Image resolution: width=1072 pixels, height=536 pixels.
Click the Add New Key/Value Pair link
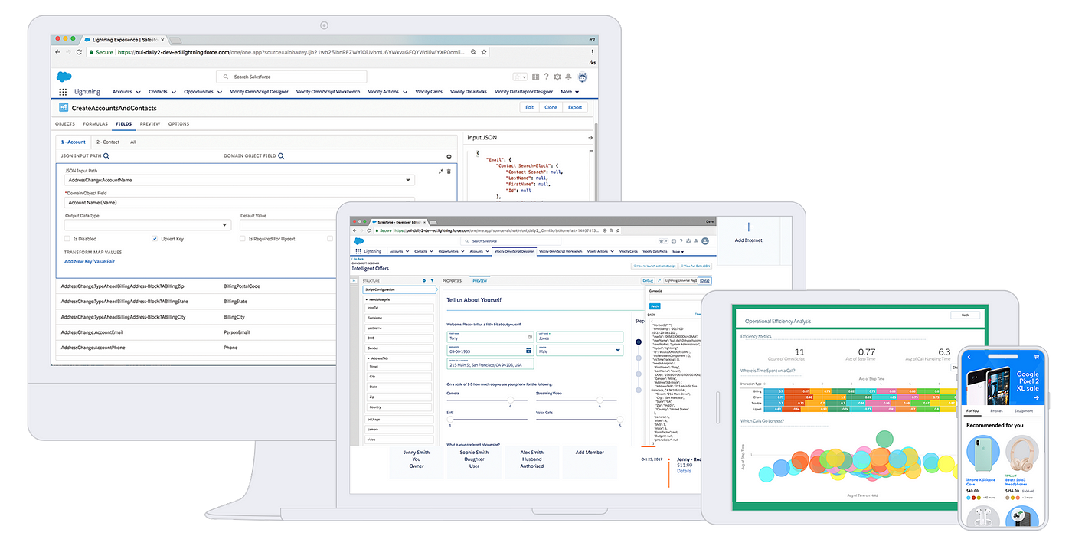tap(90, 261)
